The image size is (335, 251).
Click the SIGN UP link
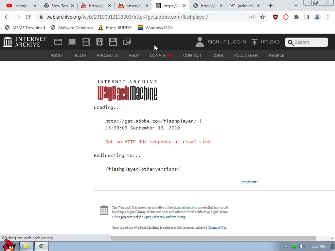click(217, 42)
